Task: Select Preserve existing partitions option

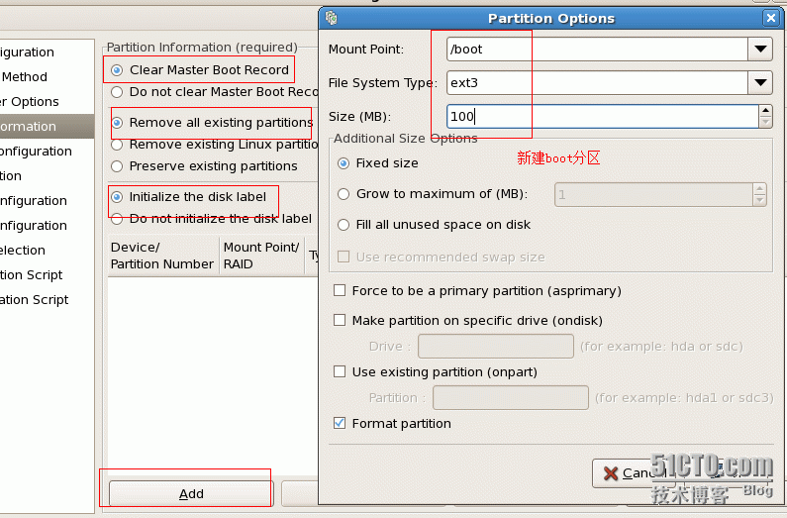Action: coord(118,166)
